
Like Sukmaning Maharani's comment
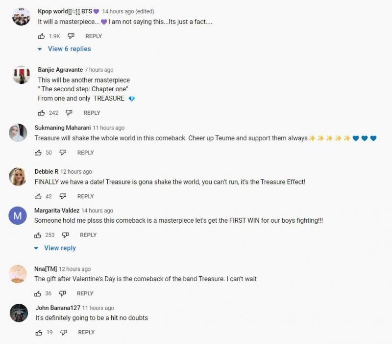point(38,153)
